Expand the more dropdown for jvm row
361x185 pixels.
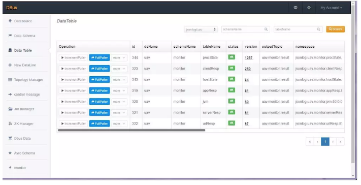tap(119, 102)
